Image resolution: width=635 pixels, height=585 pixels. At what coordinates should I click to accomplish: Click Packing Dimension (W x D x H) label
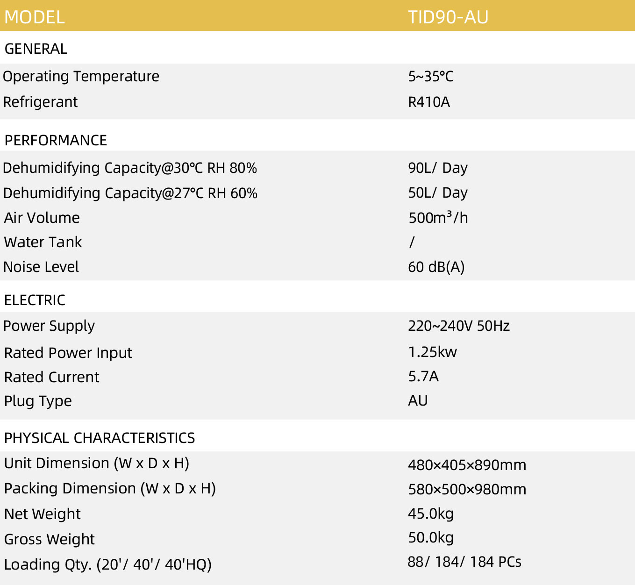(110, 489)
